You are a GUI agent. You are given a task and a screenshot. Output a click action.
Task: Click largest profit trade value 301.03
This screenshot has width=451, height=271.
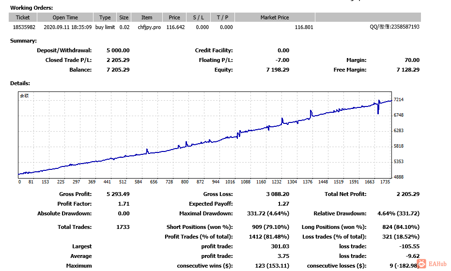pyautogui.click(x=280, y=247)
